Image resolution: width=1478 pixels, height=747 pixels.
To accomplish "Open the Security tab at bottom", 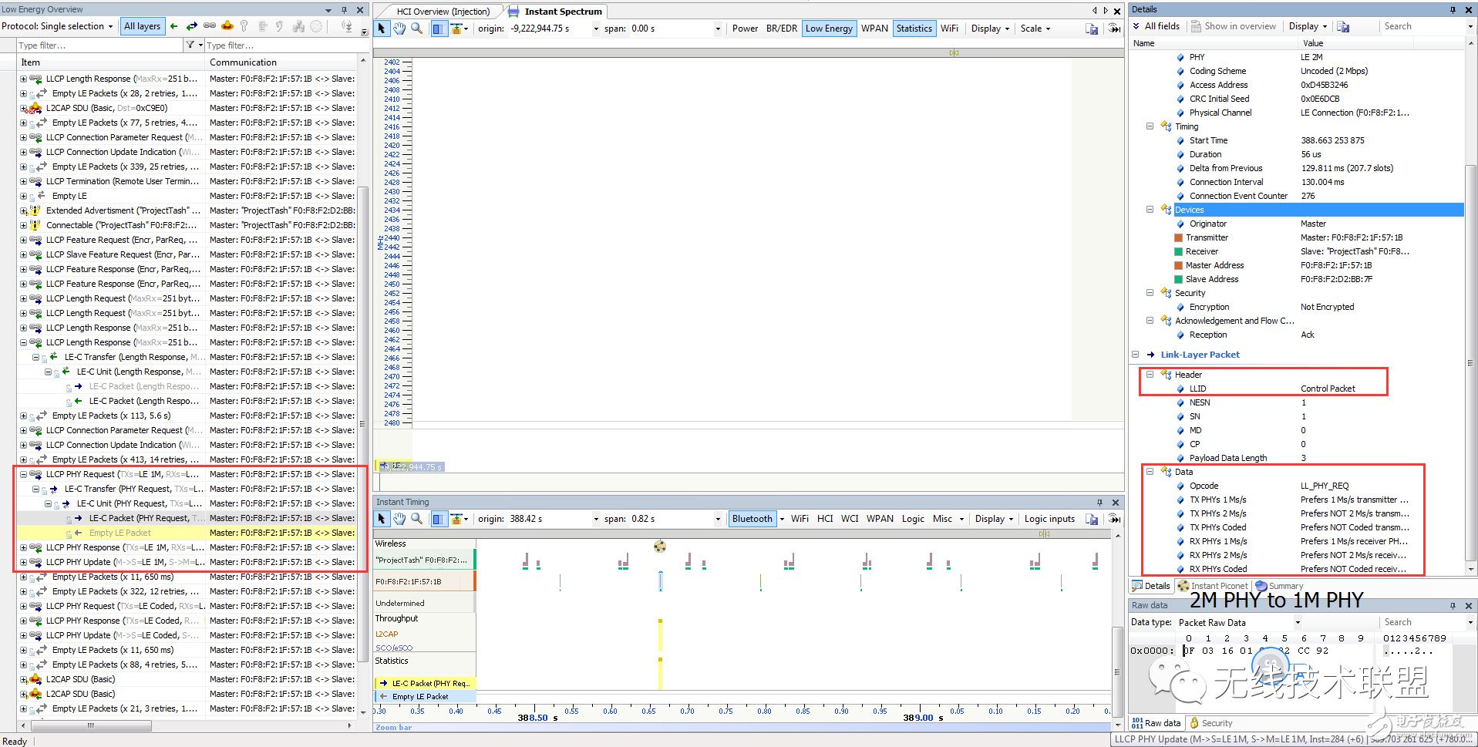I will (x=1210, y=723).
